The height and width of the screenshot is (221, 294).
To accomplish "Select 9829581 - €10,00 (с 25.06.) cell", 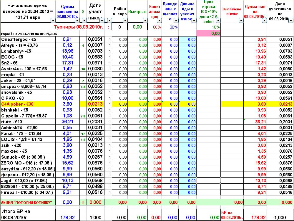I will (x=28, y=187).
